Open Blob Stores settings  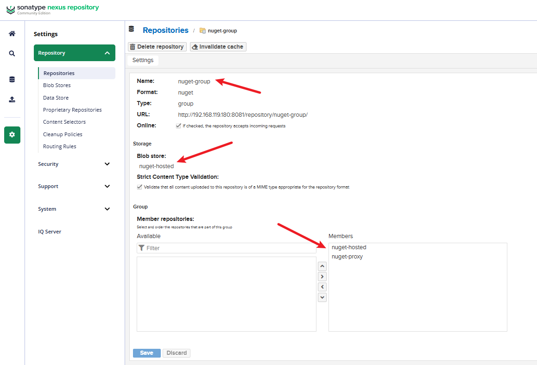pyautogui.click(x=57, y=85)
